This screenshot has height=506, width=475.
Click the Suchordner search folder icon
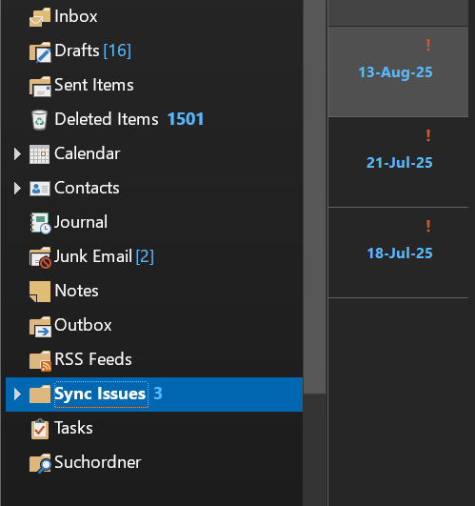tap(40, 463)
